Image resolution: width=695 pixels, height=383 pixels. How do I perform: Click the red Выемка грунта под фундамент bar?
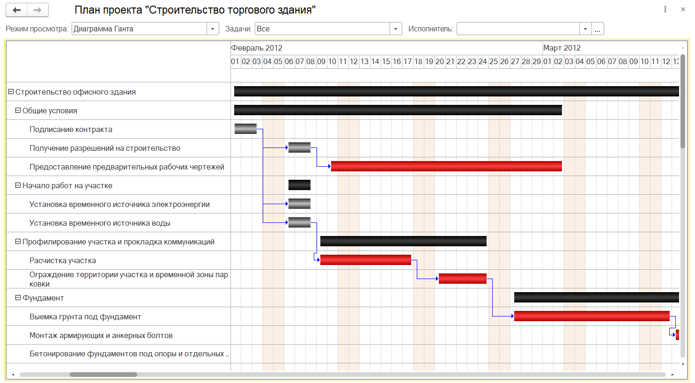[591, 316]
